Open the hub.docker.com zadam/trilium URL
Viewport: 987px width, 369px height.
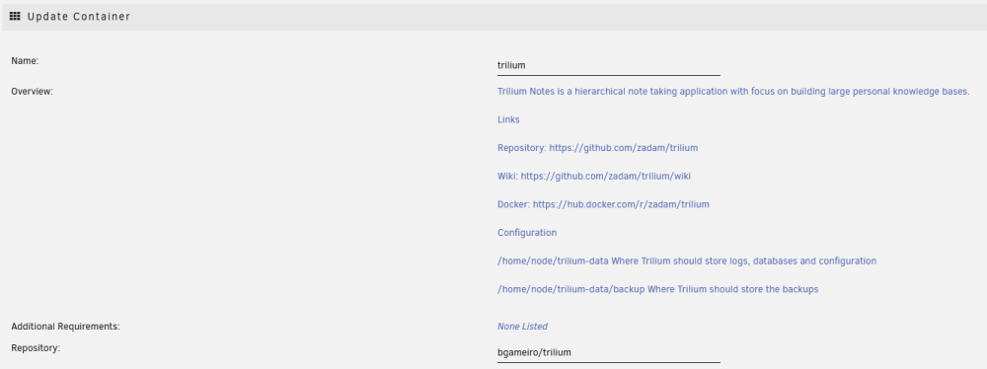pyautogui.click(x=621, y=204)
